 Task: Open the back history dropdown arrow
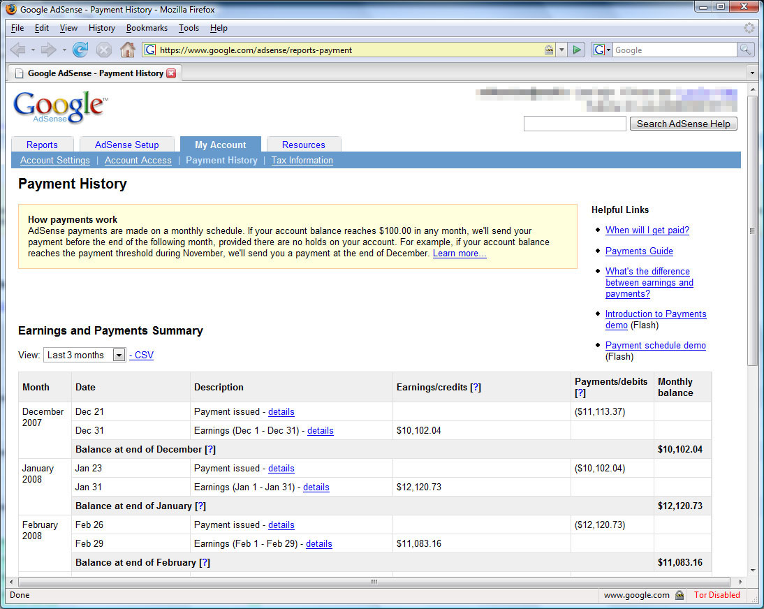[33, 50]
